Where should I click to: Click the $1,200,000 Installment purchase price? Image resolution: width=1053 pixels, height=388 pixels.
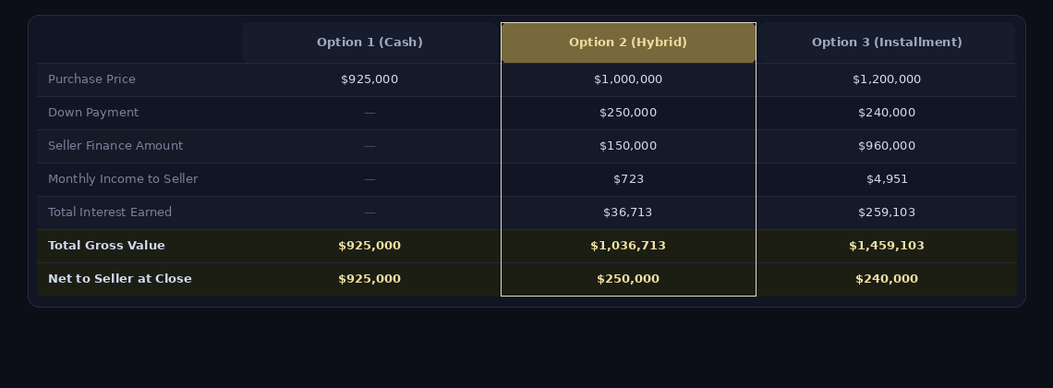coord(887,79)
